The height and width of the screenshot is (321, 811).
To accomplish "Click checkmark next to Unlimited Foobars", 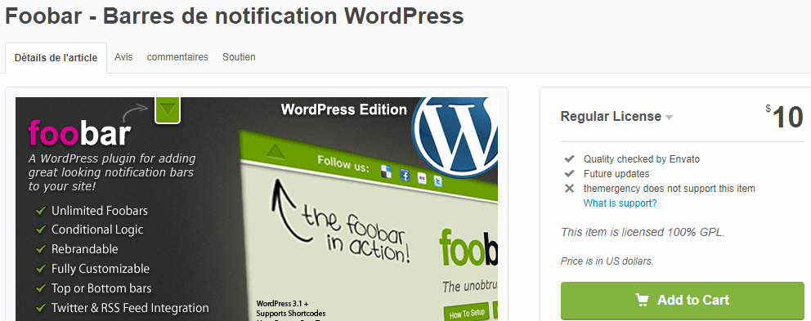I will pos(40,211).
